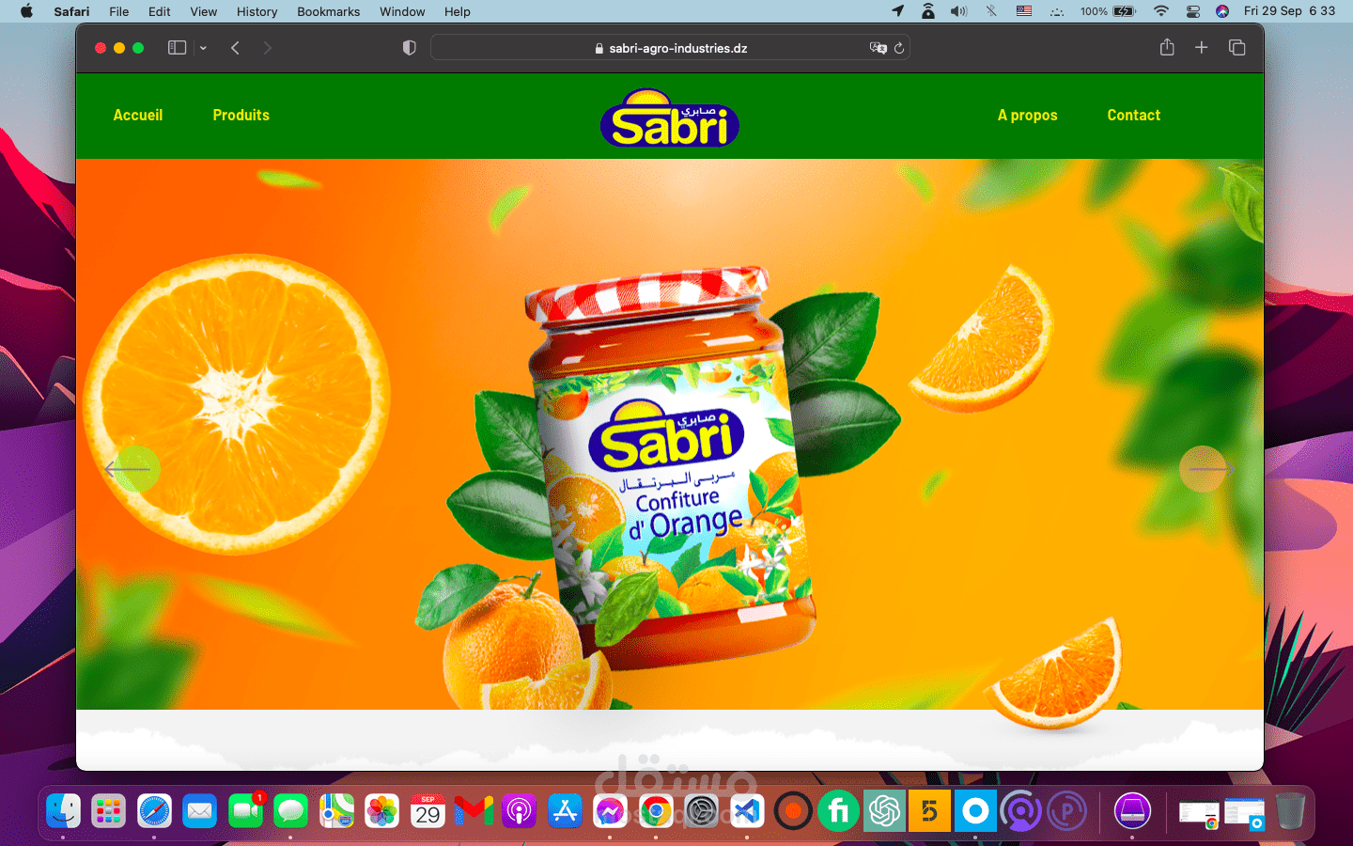The height and width of the screenshot is (846, 1353).
Task: Open the Accueil nav link
Action: 138,115
